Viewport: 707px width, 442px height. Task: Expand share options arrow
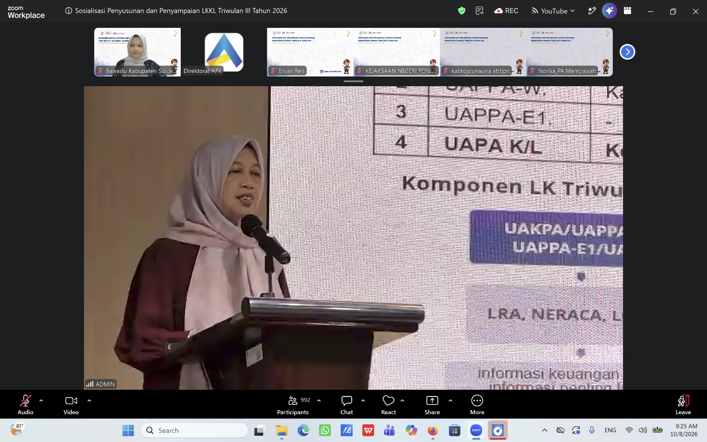[x=450, y=400]
